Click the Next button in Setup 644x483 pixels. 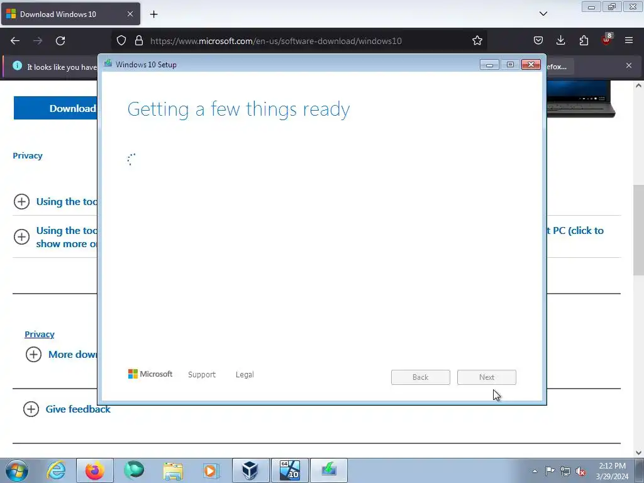pos(486,377)
